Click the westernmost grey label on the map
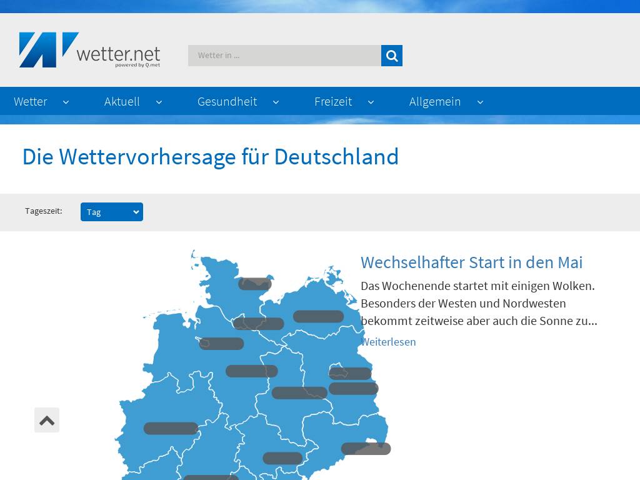Screen dimensions: 640x480 (x=171, y=428)
